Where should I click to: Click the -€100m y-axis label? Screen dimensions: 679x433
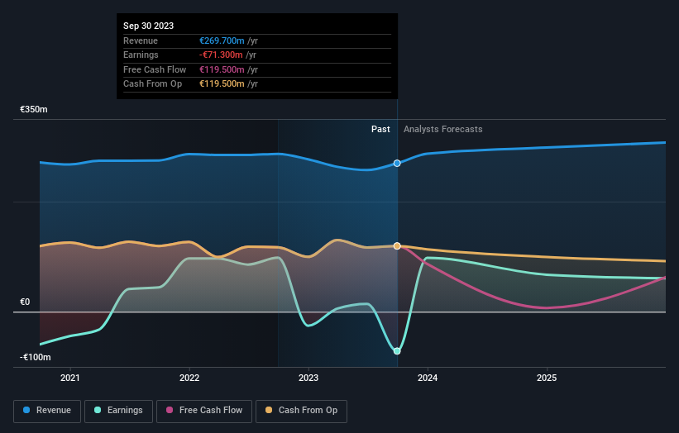click(x=35, y=357)
